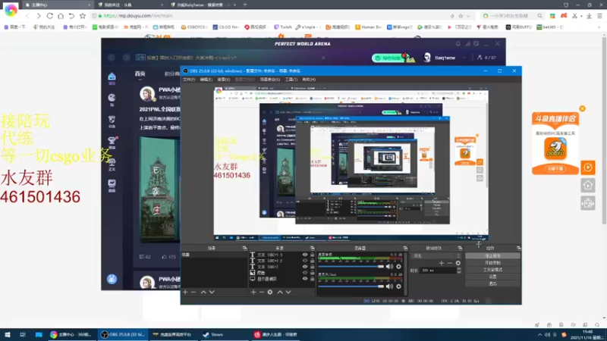Image resolution: width=607 pixels, height=341 pixels.
Task: Click orange download button on Douyu ad
Action: [x=555, y=168]
